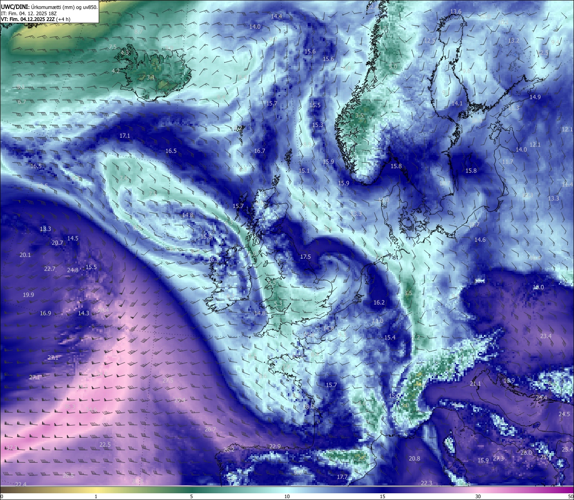Viewport: 574px width, 500px height.
Task: Click the 1 tick on color scale
Action: 96,496
